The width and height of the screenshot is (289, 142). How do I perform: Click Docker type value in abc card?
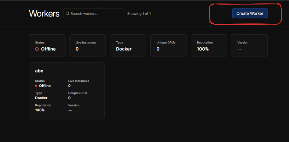(x=41, y=98)
